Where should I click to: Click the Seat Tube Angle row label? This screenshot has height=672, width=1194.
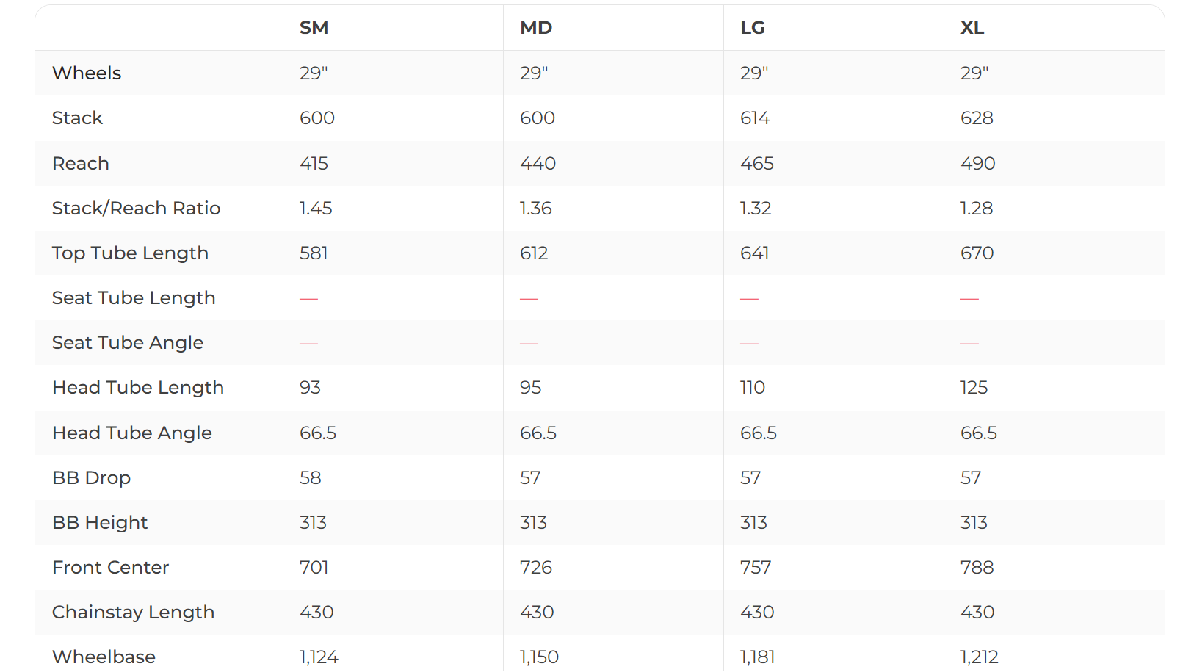(127, 343)
